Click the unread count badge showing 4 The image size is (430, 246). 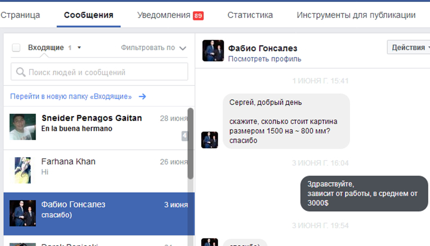[185, 136]
